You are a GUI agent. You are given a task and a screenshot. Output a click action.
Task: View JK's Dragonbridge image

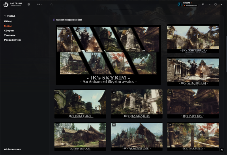tap(137, 137)
